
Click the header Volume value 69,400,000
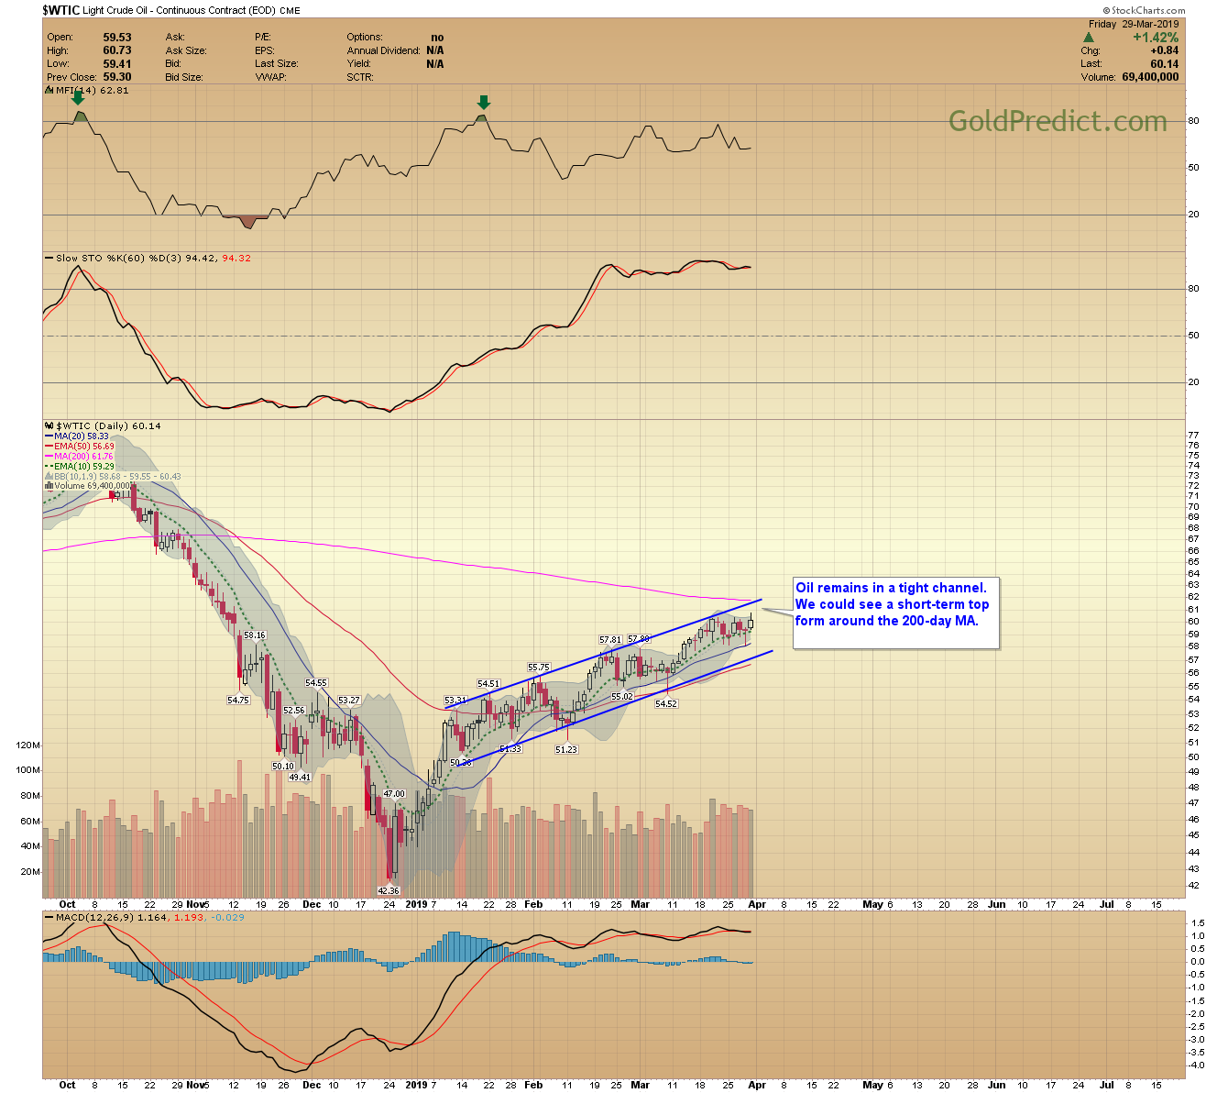(1150, 77)
